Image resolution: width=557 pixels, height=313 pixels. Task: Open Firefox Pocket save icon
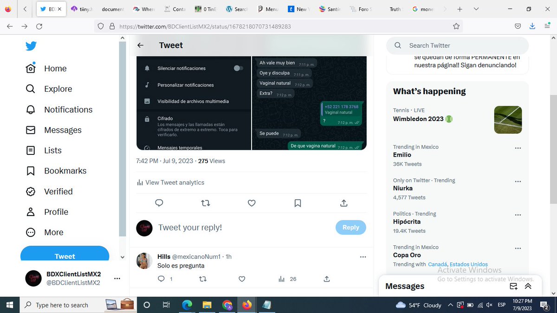518,26
